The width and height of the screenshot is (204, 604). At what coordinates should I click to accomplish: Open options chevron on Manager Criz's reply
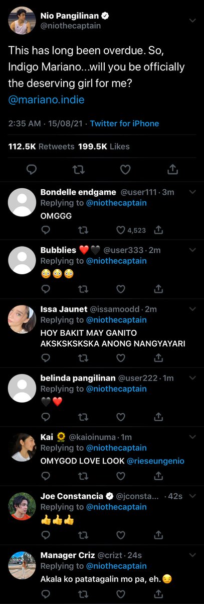pos(192,555)
